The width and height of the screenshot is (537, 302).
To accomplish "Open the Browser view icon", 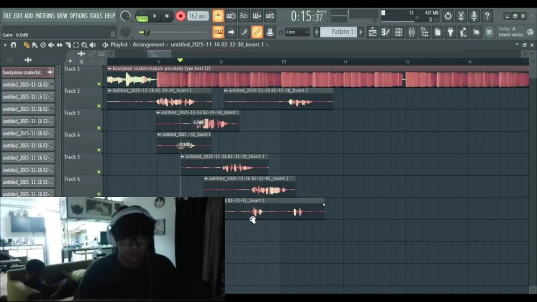I will 424,32.
